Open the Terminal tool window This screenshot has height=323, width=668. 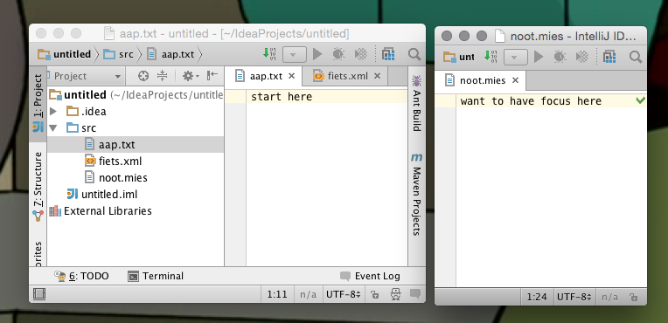[x=156, y=276]
